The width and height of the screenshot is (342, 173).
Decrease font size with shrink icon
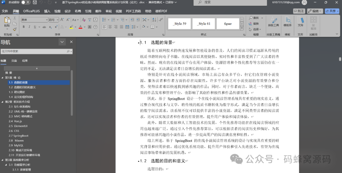click(68, 20)
